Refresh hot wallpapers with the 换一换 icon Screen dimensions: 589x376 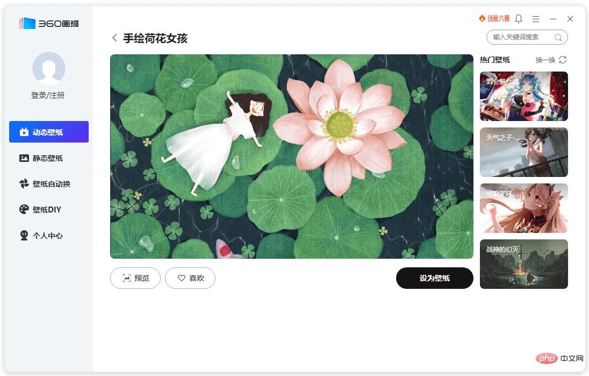coord(563,60)
